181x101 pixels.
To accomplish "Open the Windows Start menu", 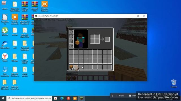I will tap(3, 98).
